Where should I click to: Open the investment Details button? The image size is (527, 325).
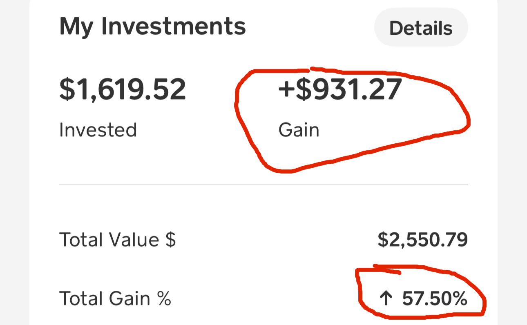(421, 28)
